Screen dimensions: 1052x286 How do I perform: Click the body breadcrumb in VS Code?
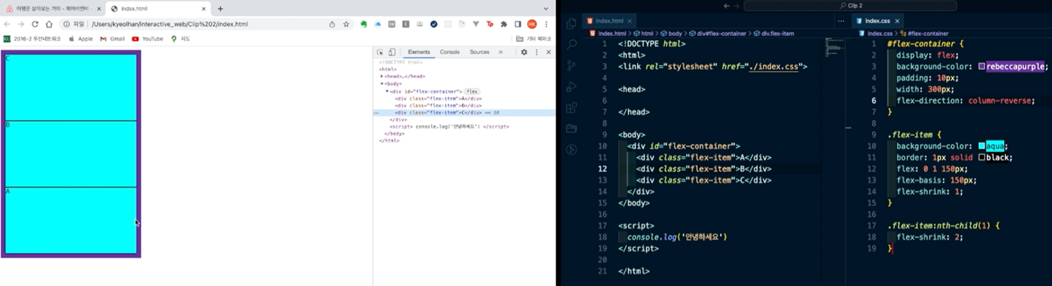coord(671,33)
